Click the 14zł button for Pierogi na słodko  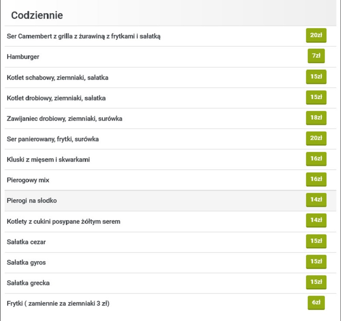coord(316,200)
